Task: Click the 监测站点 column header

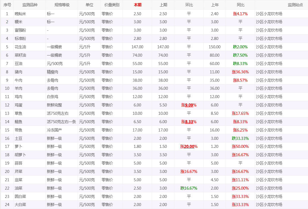Action: click(x=295, y=5)
